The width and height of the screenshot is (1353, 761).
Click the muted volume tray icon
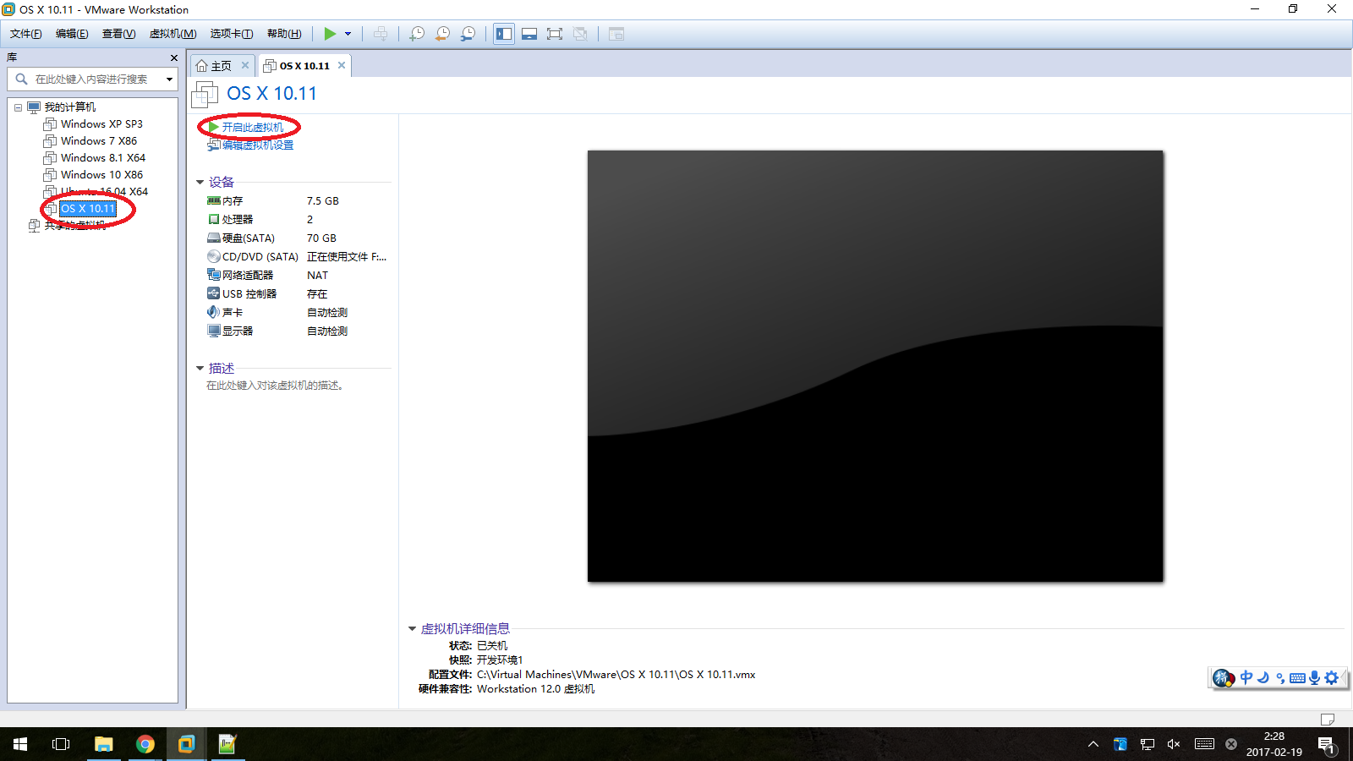coord(1174,744)
